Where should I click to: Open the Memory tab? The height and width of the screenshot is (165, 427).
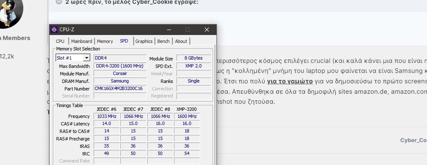coord(105,41)
